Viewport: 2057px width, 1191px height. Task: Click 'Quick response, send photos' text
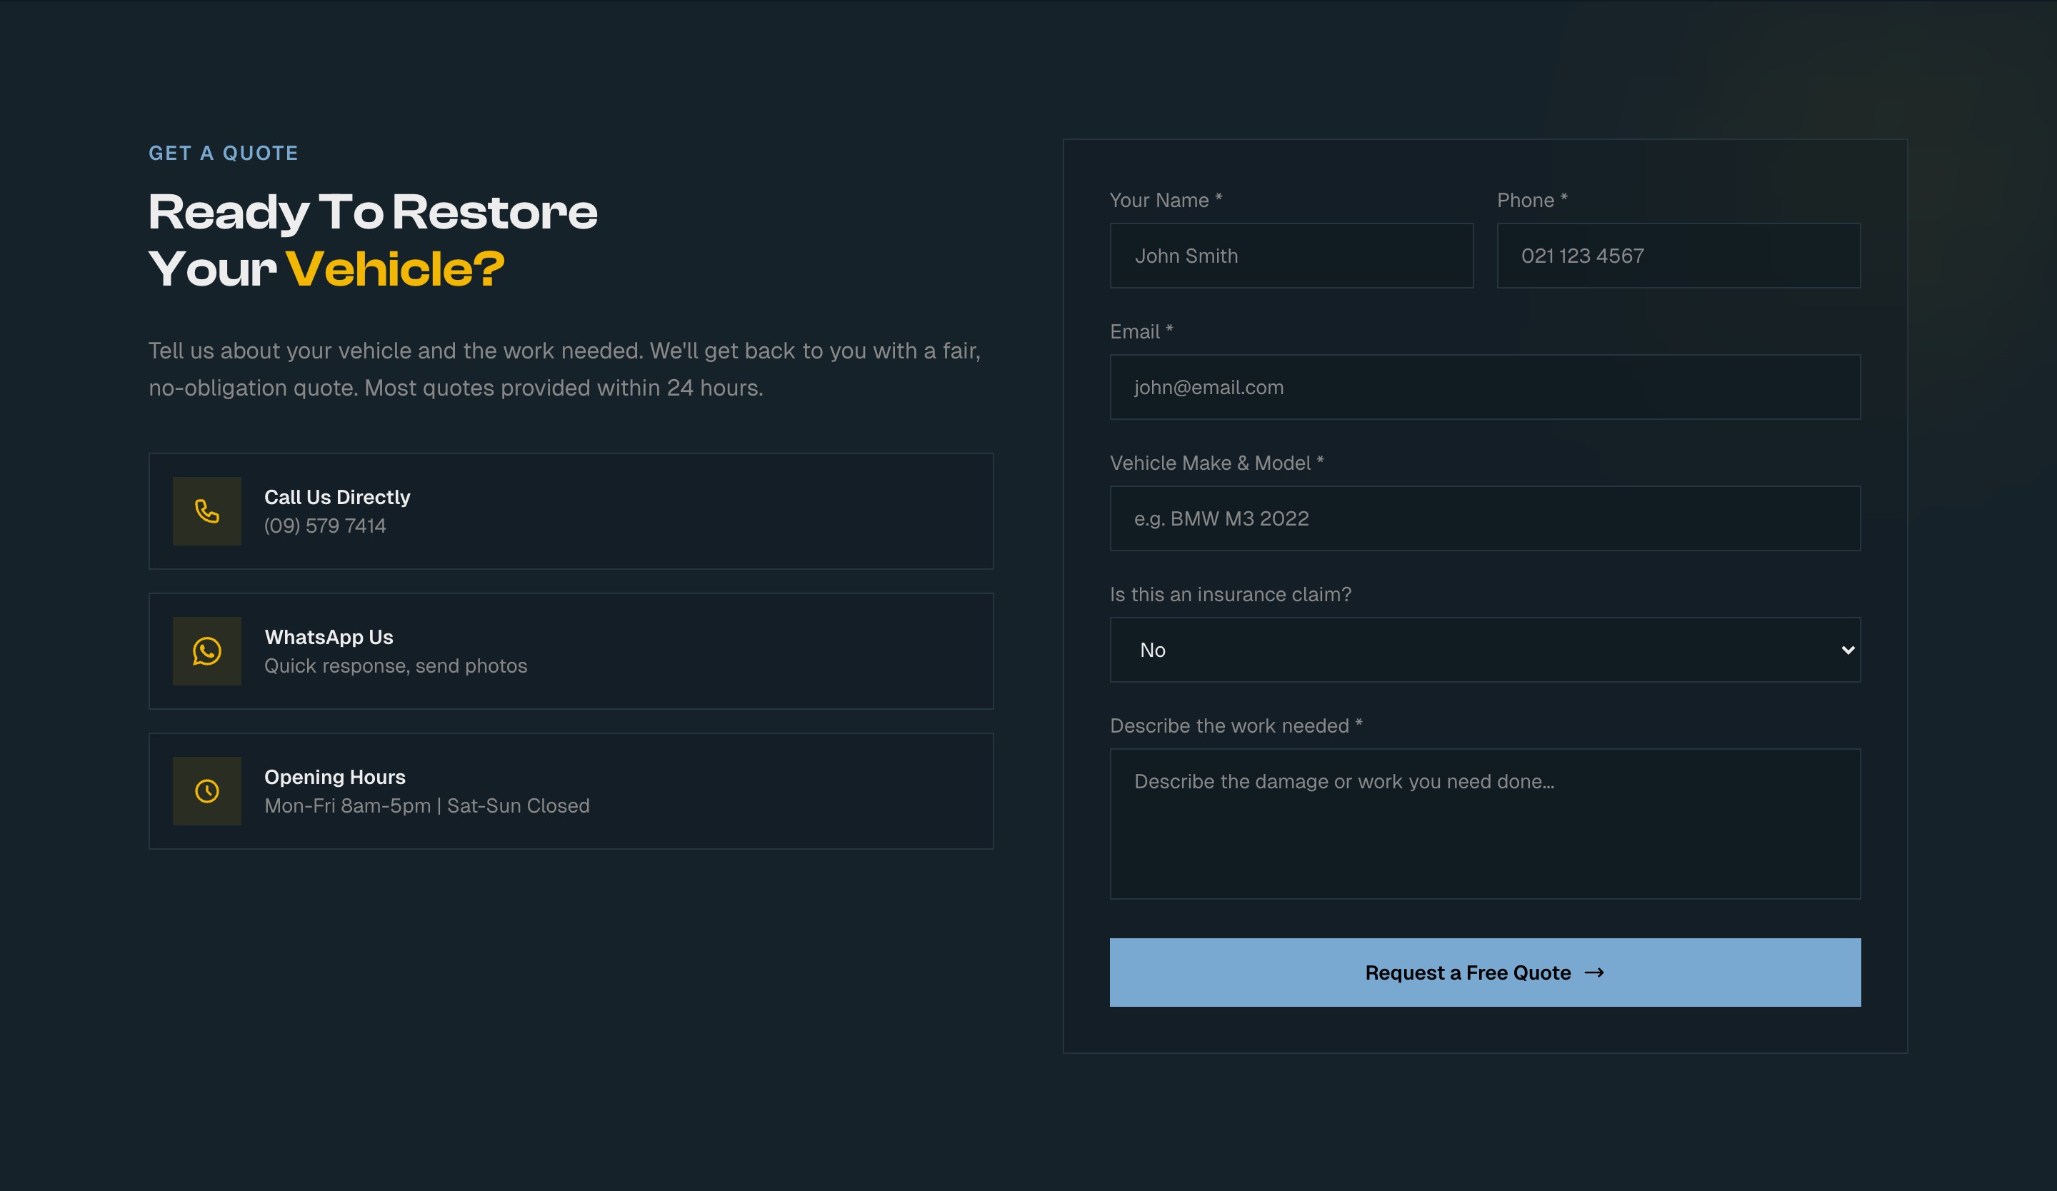tap(395, 666)
